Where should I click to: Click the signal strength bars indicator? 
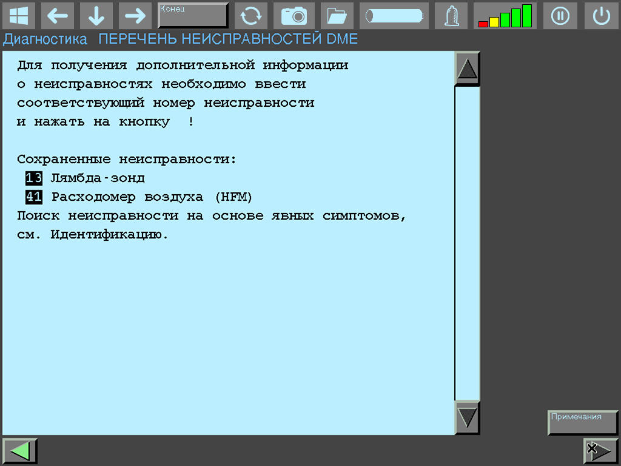click(505, 16)
